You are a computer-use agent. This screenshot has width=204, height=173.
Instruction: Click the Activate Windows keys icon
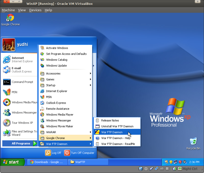42,48
